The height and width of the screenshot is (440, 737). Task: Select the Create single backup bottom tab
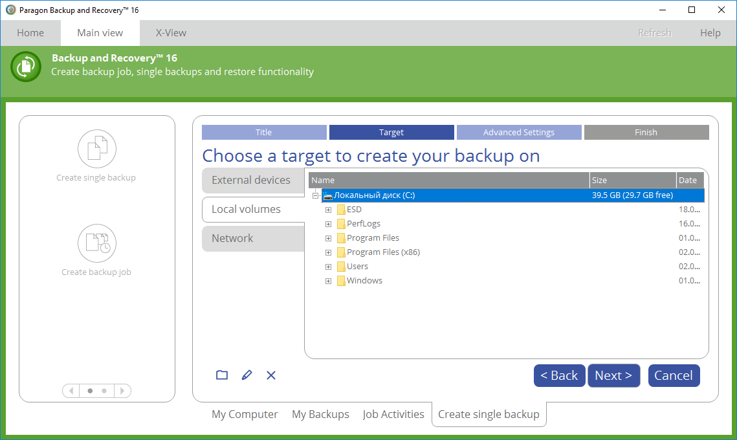489,414
